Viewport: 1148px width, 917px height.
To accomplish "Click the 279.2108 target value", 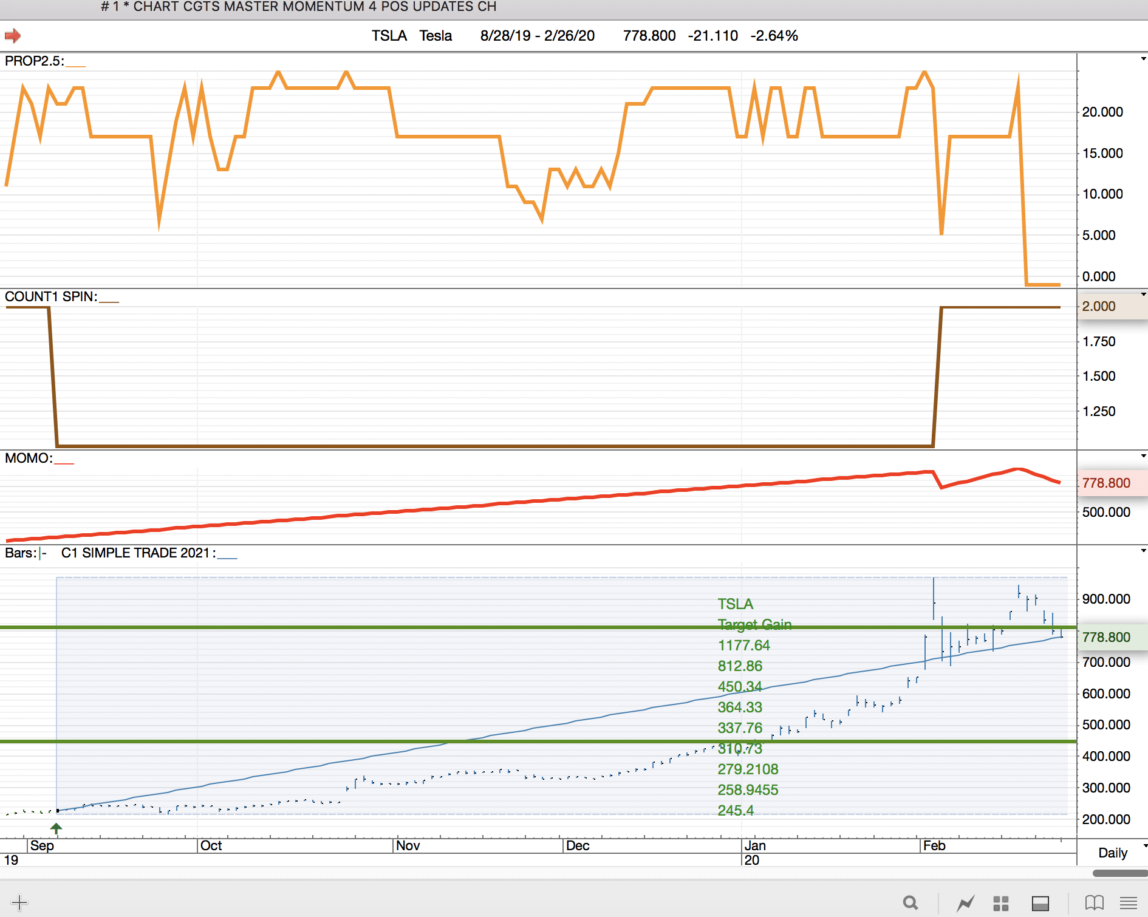I will coord(748,769).
